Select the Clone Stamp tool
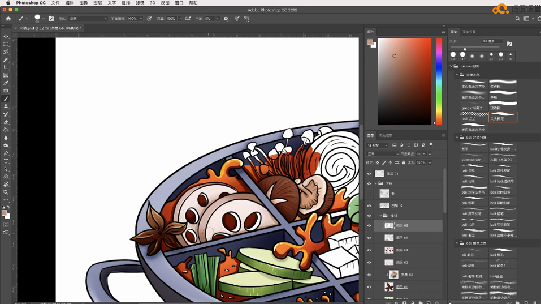 [6, 106]
